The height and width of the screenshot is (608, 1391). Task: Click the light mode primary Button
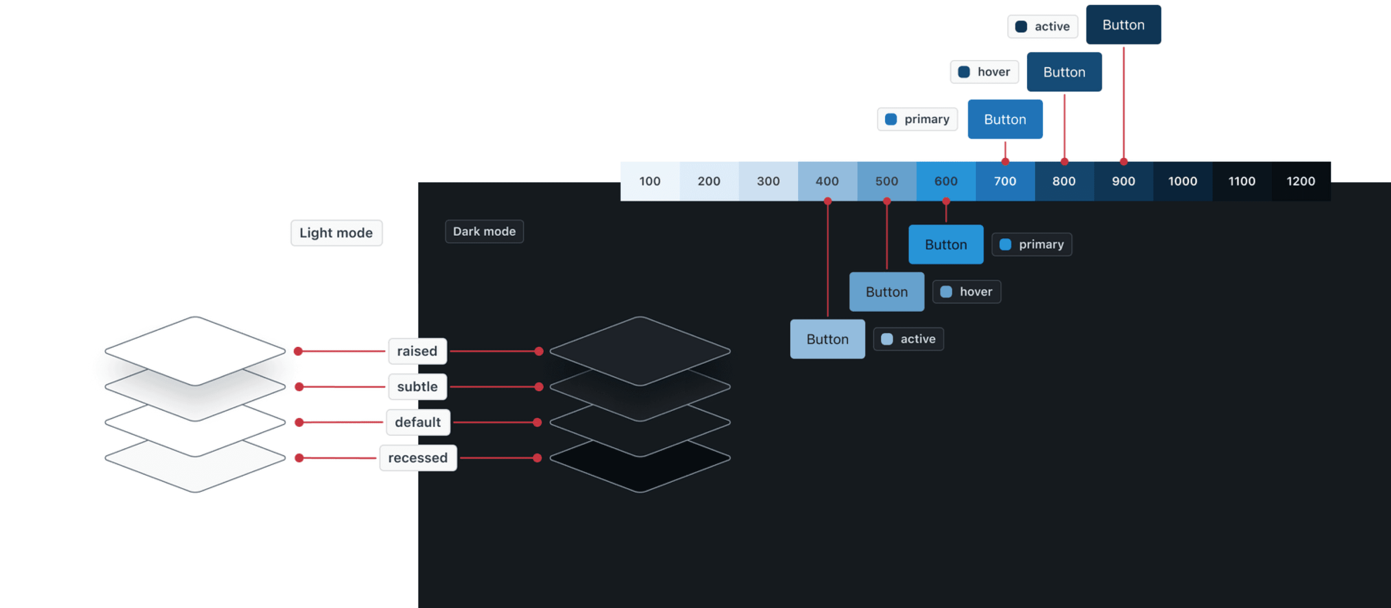point(1005,119)
